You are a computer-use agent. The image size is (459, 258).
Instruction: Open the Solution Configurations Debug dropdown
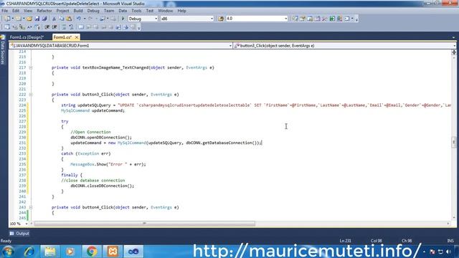tap(156, 19)
